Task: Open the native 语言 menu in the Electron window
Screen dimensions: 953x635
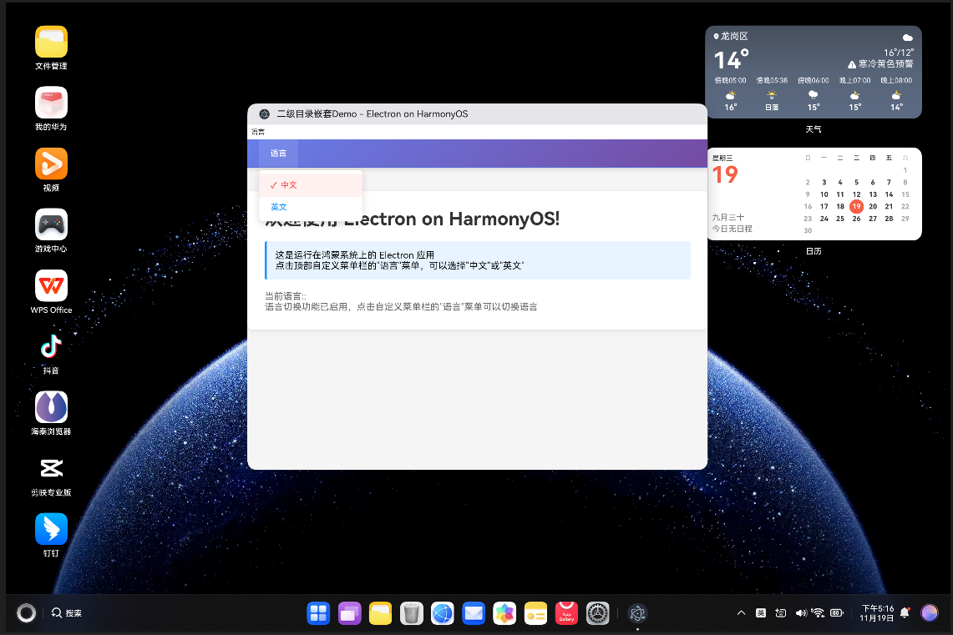Action: [x=258, y=132]
